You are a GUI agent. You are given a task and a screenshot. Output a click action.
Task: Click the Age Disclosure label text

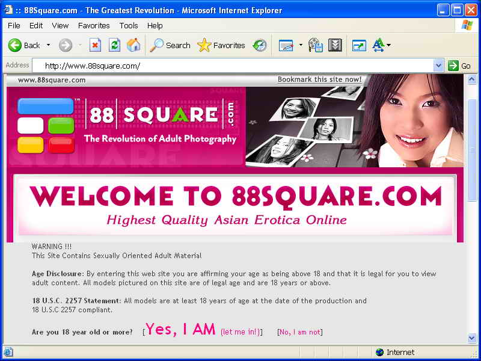click(58, 274)
